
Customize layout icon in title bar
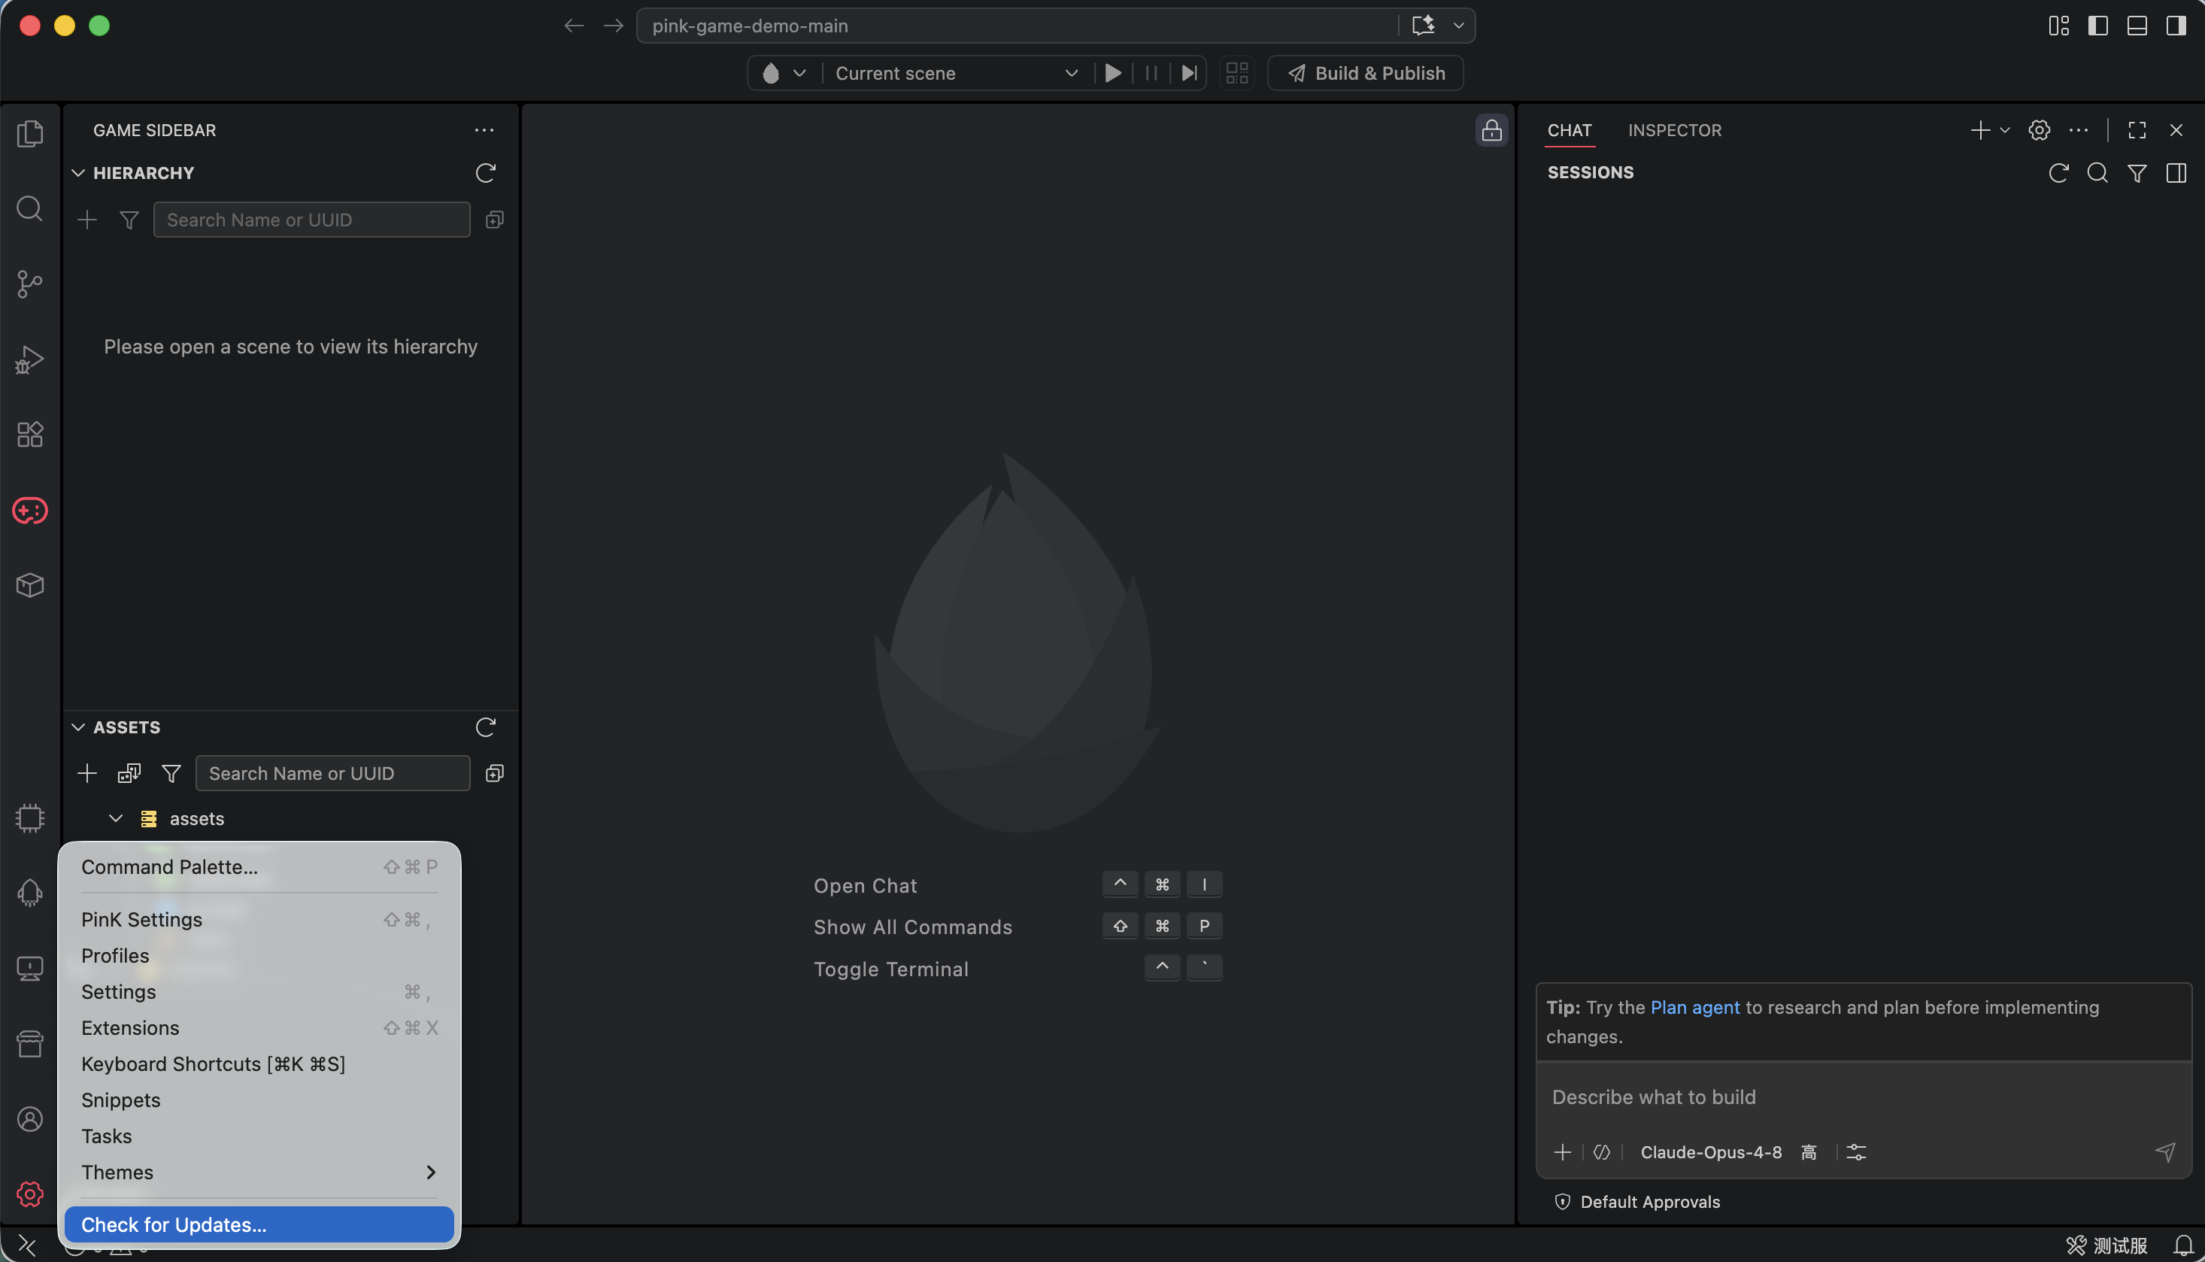point(2058,25)
